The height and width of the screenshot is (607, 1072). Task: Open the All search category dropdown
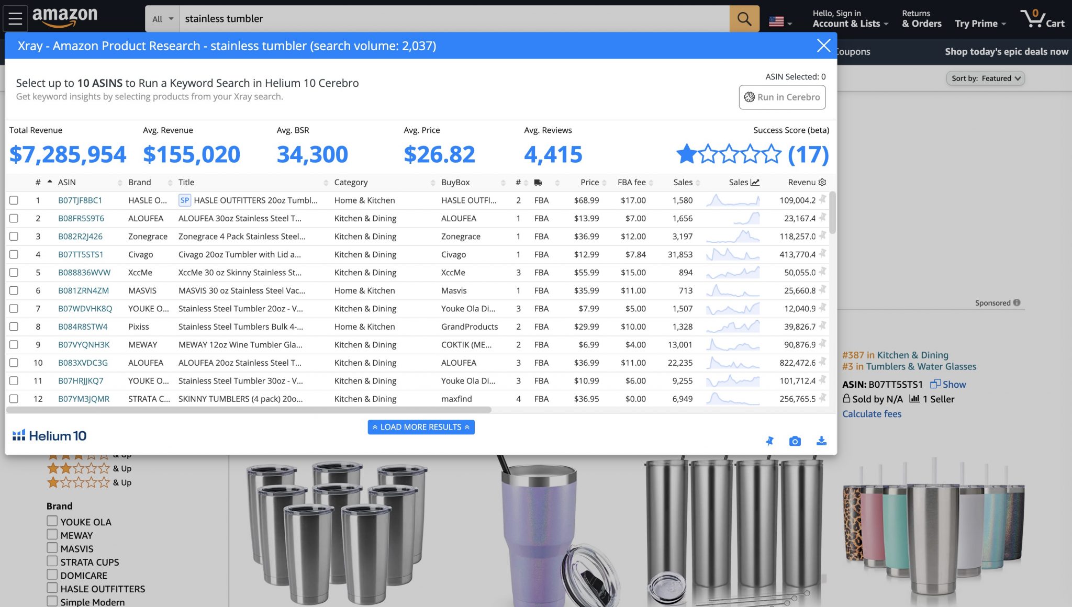[162, 19]
